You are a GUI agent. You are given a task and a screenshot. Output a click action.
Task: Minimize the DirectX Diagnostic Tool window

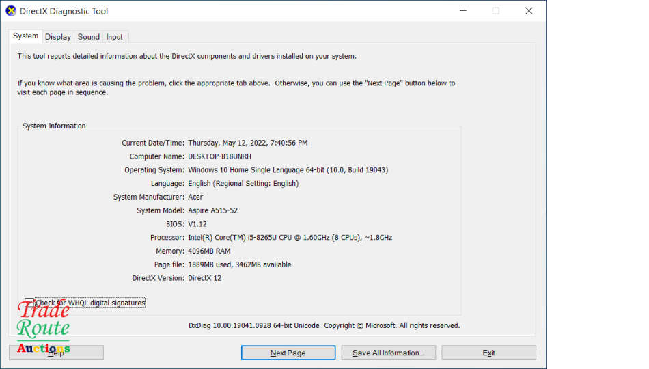(x=463, y=11)
